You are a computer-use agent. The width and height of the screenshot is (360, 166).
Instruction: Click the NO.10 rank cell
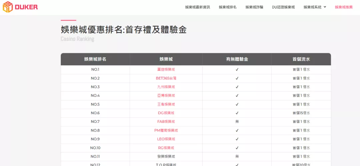point(95,148)
